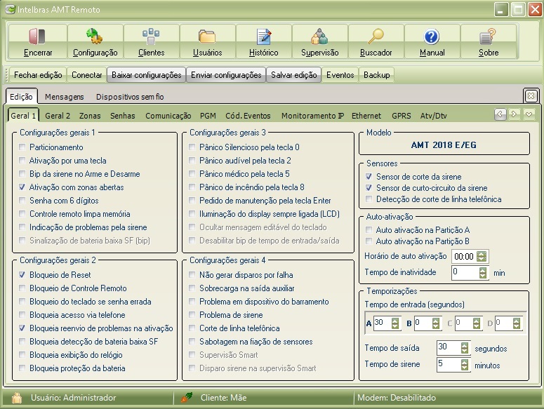Click the AMT 2018 E/EG model label
This screenshot has height=409, width=544.
pos(444,145)
